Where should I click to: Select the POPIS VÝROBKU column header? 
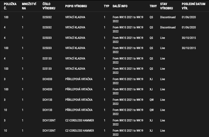(76, 6)
